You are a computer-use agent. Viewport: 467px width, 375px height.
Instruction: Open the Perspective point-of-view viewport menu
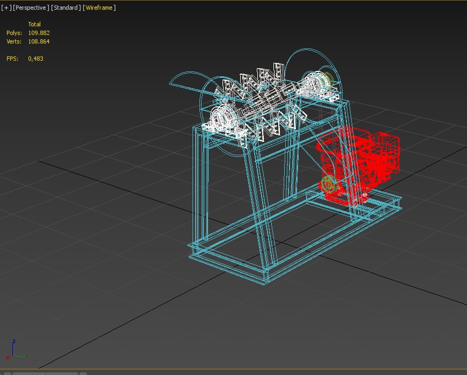(x=31, y=8)
